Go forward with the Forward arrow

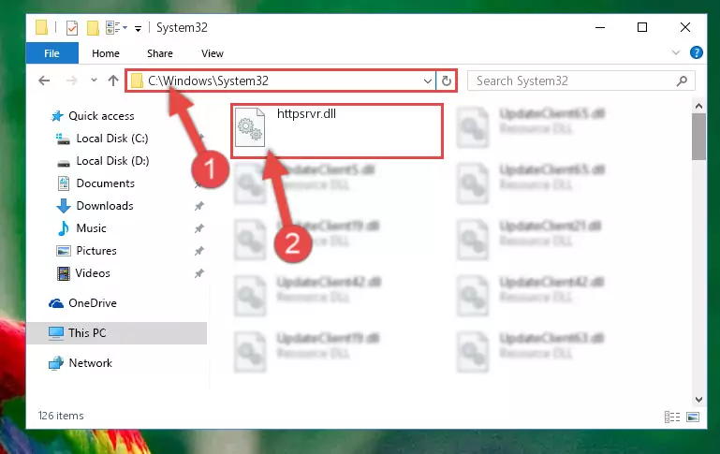(x=72, y=81)
